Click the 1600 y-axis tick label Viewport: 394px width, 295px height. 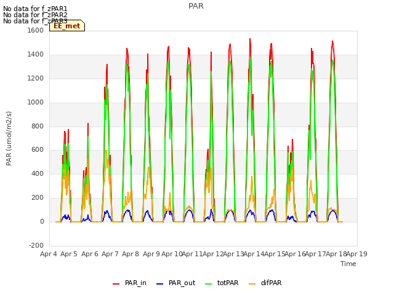[x=36, y=30]
